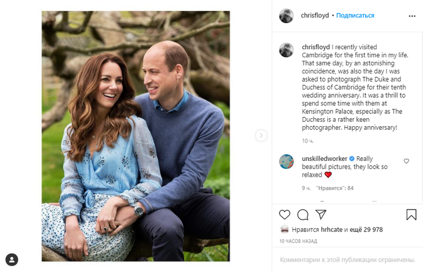Image resolution: width=423 pixels, height=271 pixels.
Task: Like the unskilledworker comment with small heart
Action: click(x=406, y=161)
